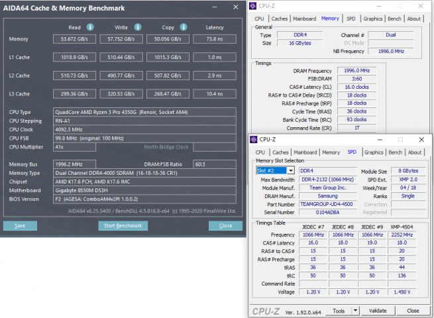
Task: Switch to Memory tab in front CPU-Z window
Action: (331, 152)
